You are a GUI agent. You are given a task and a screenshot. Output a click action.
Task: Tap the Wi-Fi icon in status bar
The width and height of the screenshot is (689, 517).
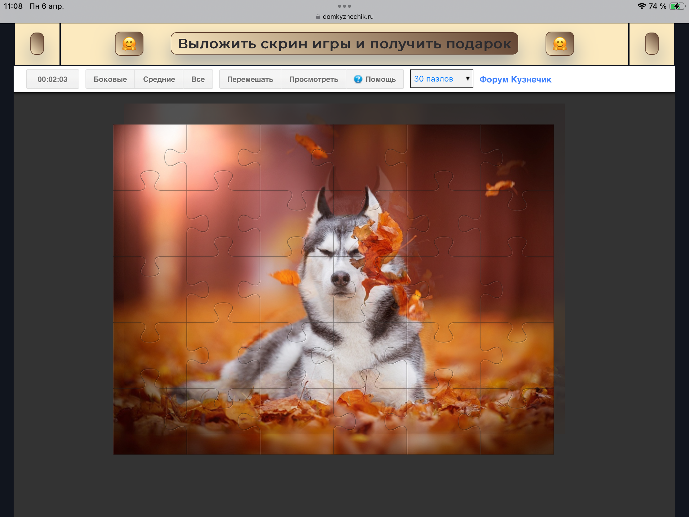(641, 6)
